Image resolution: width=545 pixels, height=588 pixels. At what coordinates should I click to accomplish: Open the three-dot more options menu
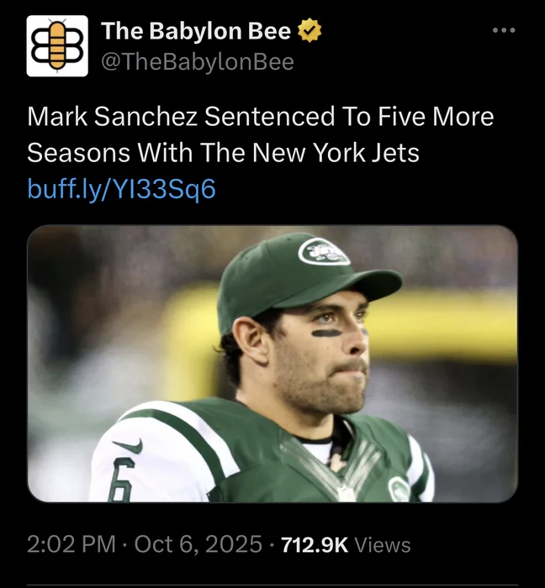tap(504, 31)
